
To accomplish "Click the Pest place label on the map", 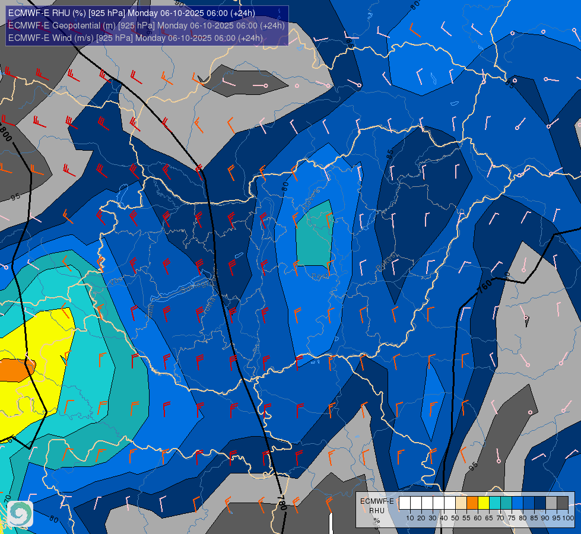I will (x=319, y=276).
